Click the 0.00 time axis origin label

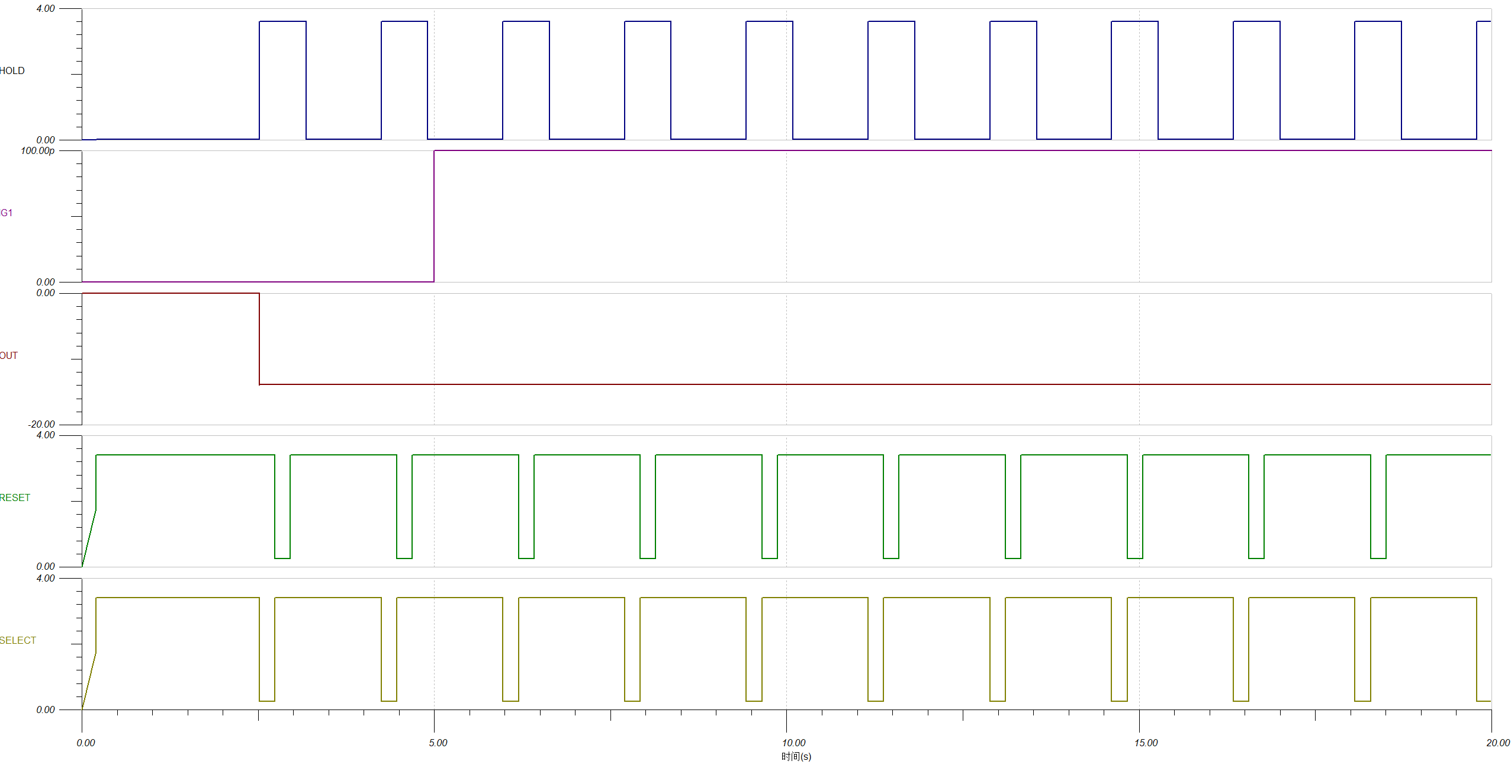[x=86, y=743]
